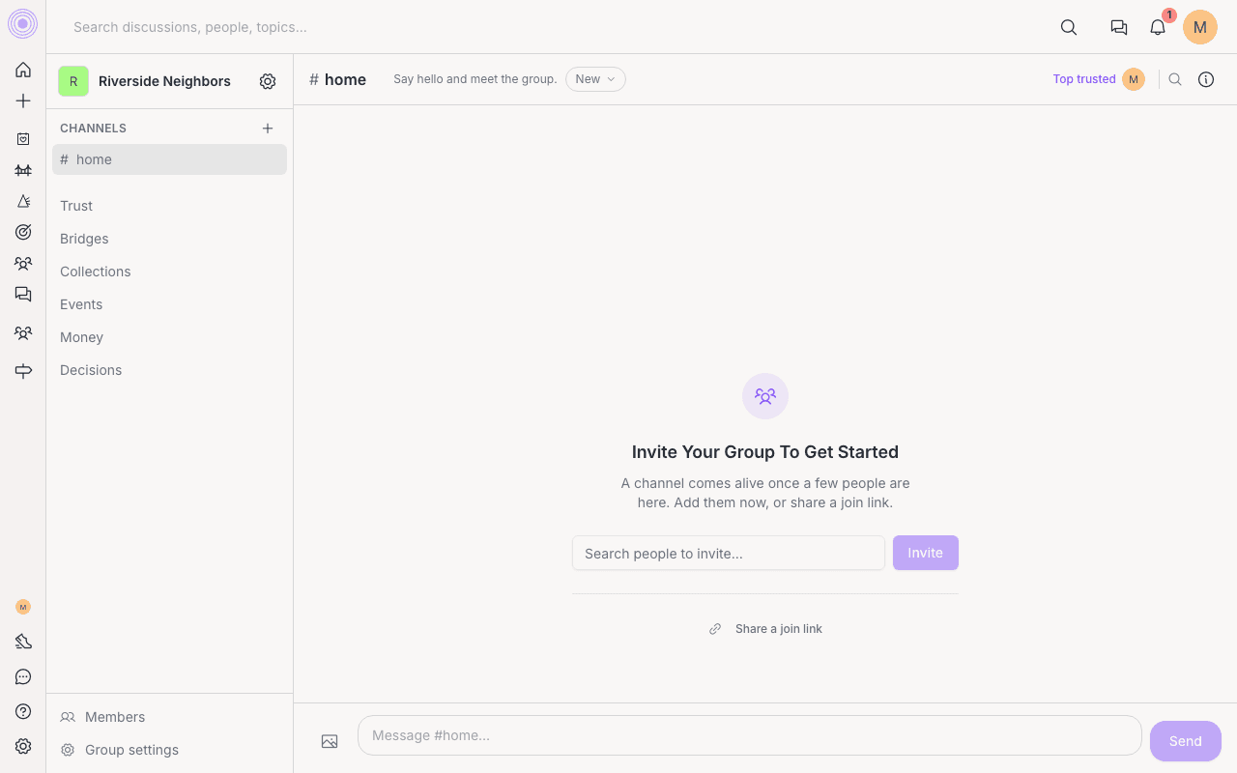Open the running shoe icon
This screenshot has height=773, width=1237.
pos(23,642)
